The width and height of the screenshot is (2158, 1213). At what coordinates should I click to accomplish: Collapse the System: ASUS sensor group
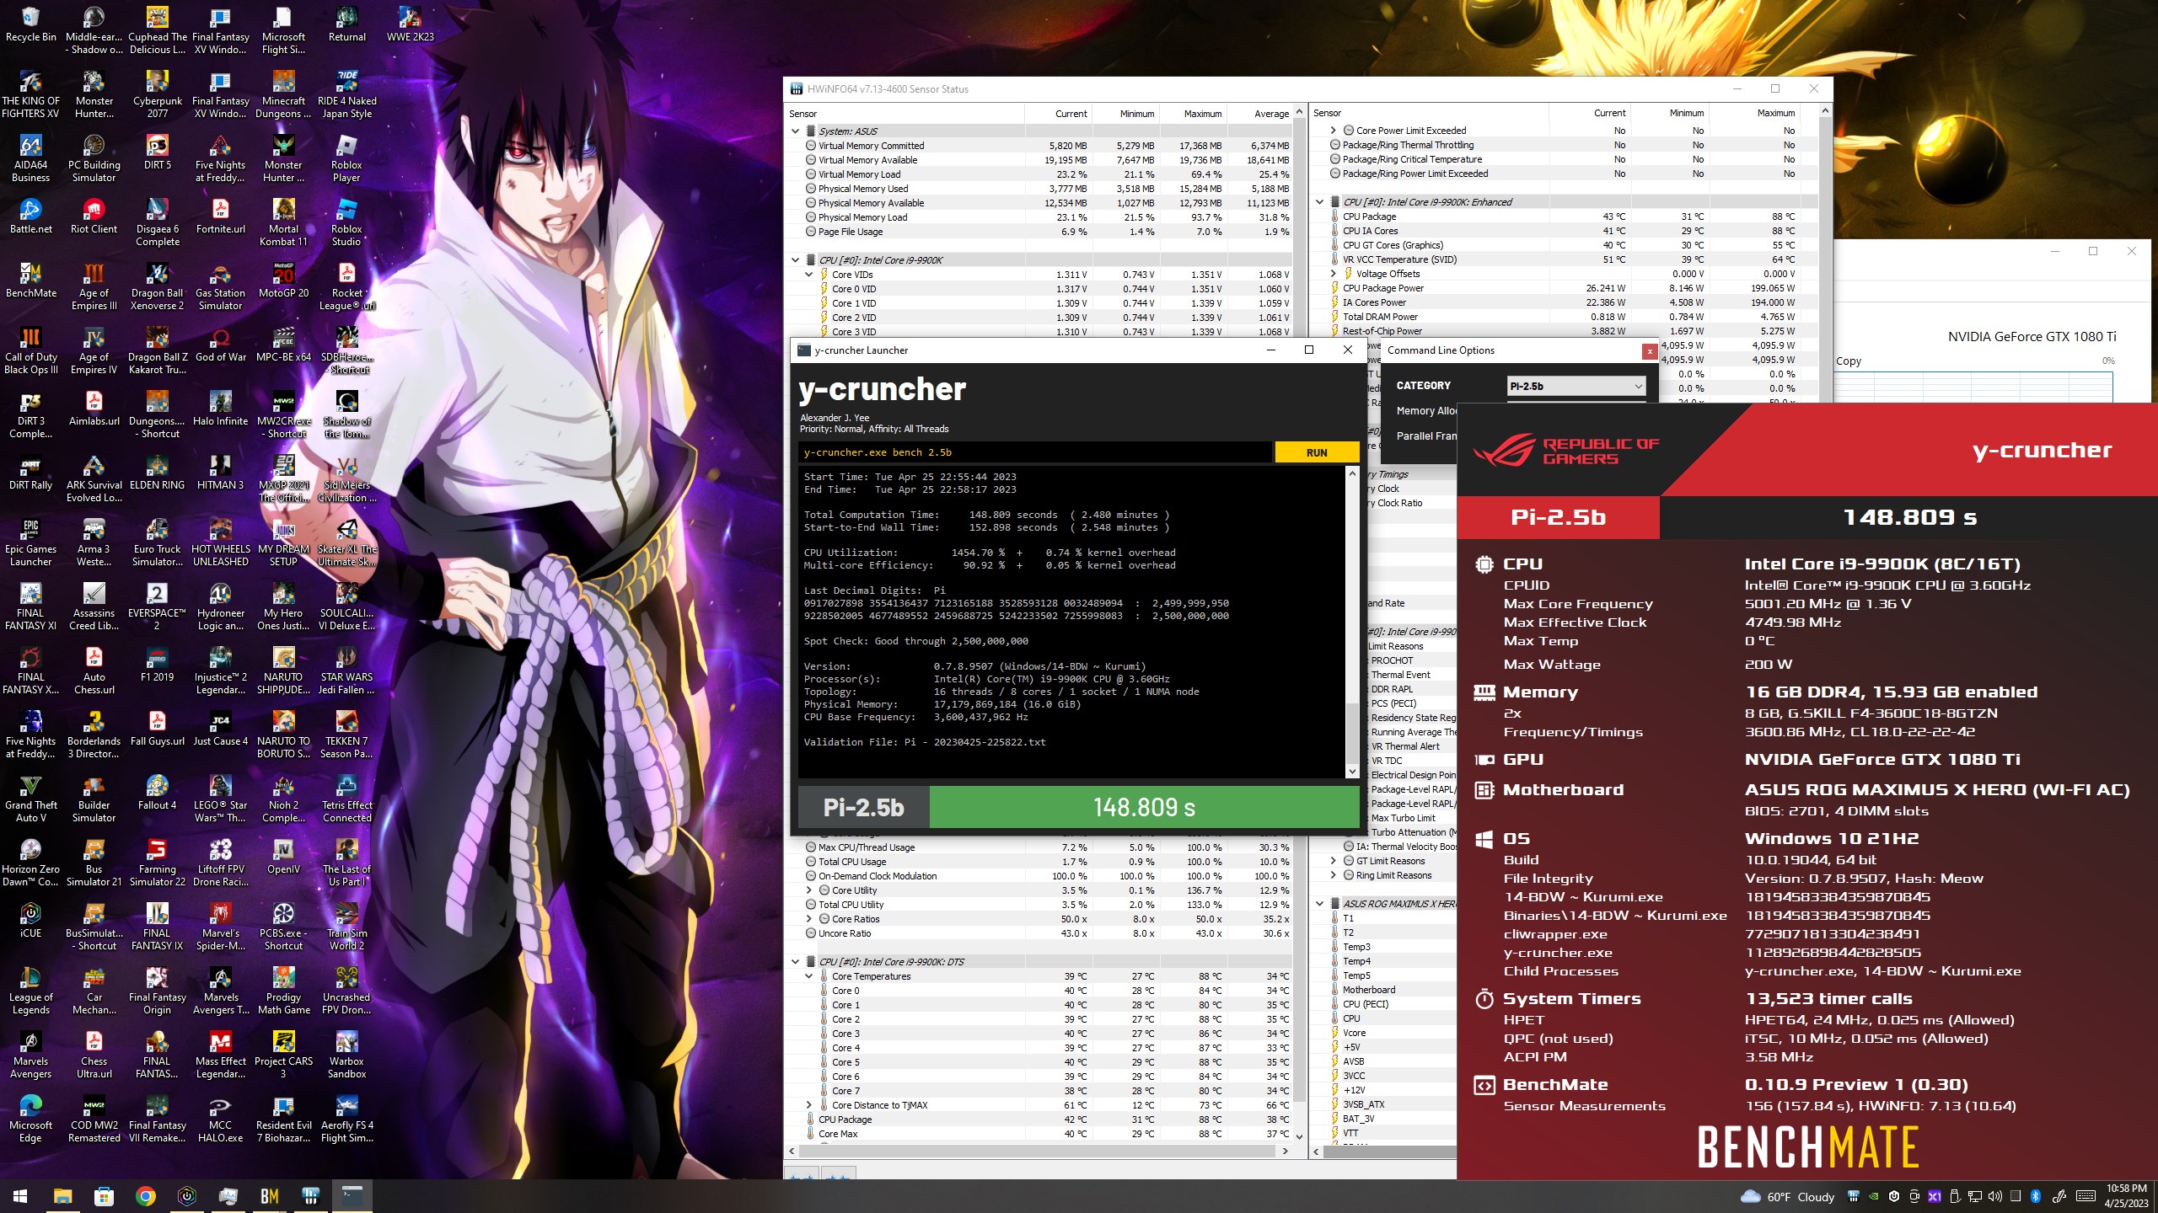tap(795, 131)
